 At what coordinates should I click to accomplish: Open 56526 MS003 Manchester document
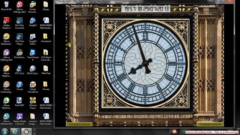pyautogui.click(x=46, y=23)
